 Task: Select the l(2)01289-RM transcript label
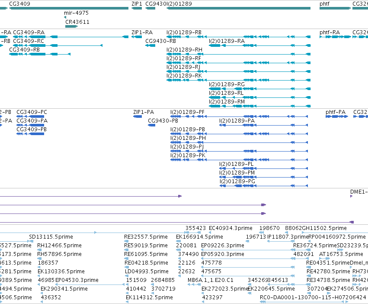click(x=227, y=102)
